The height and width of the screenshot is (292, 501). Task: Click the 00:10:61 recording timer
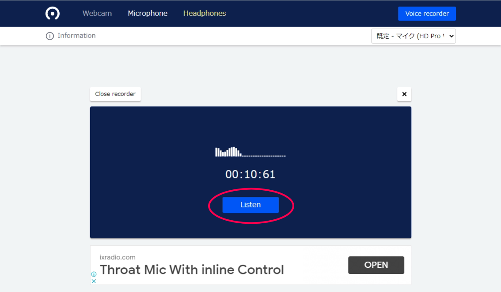pos(250,174)
